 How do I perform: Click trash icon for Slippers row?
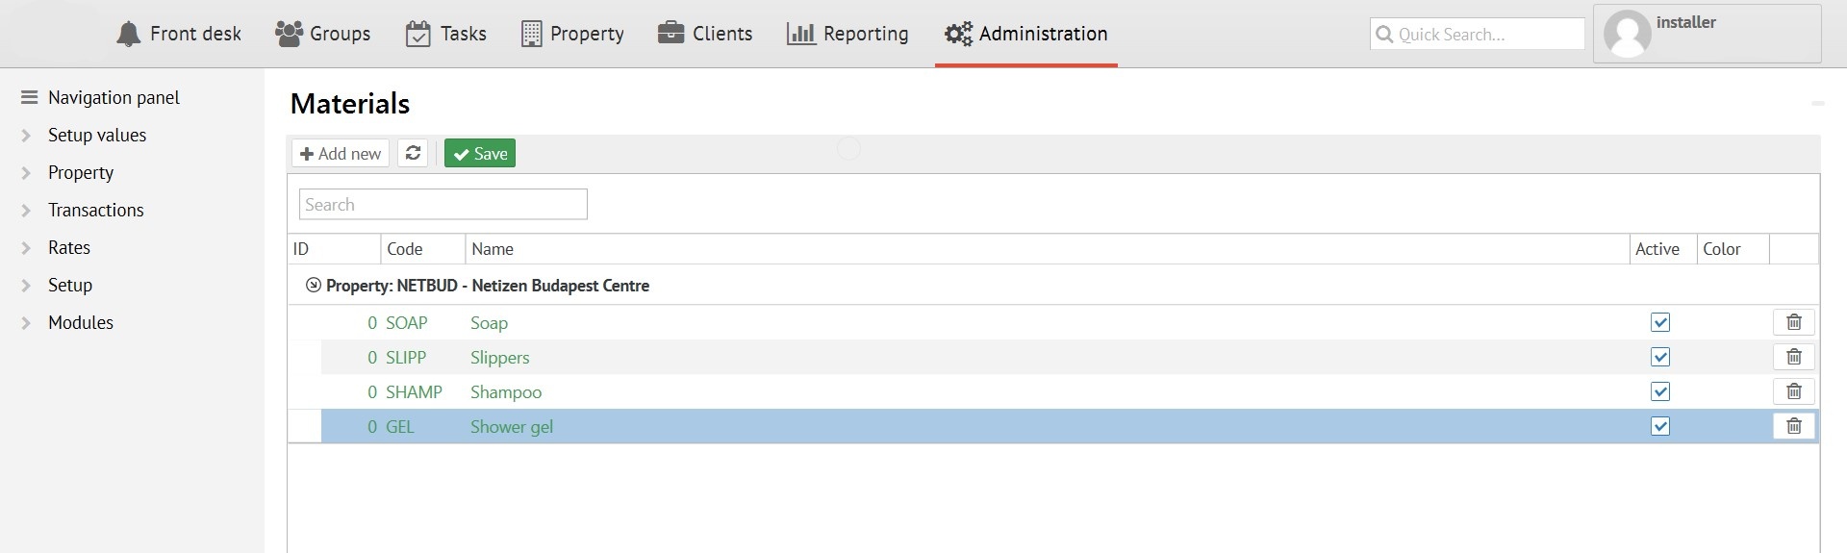(x=1794, y=357)
